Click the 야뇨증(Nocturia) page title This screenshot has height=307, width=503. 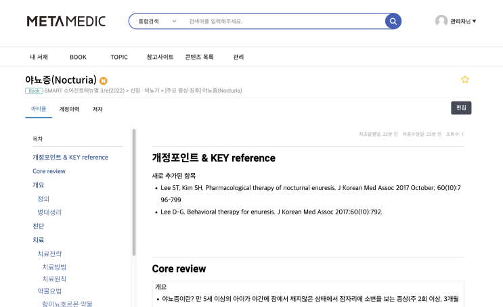[x=61, y=80]
